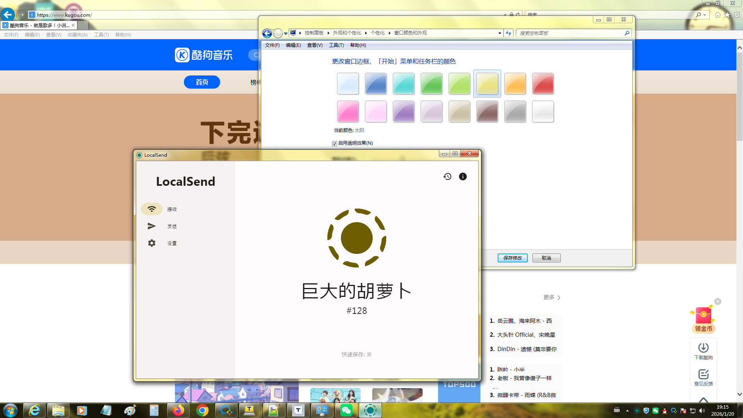Expand Control Panel address bar dropdown arrow

tap(500, 33)
